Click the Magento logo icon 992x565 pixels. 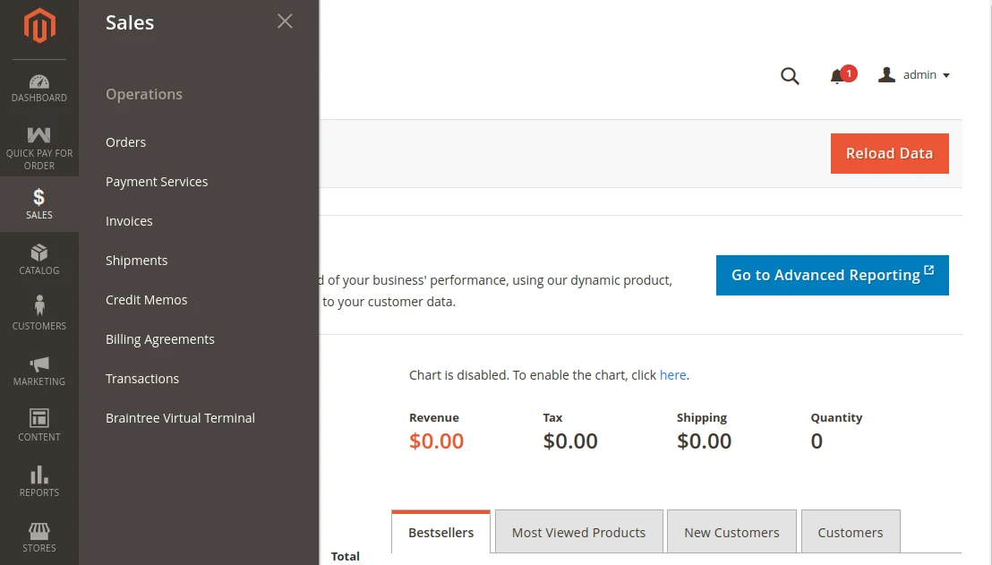(39, 26)
